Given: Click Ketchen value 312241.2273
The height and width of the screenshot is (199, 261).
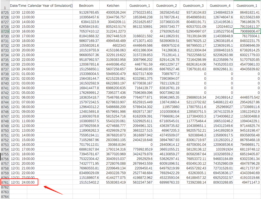Looking at the screenshot, I should (113, 31).
